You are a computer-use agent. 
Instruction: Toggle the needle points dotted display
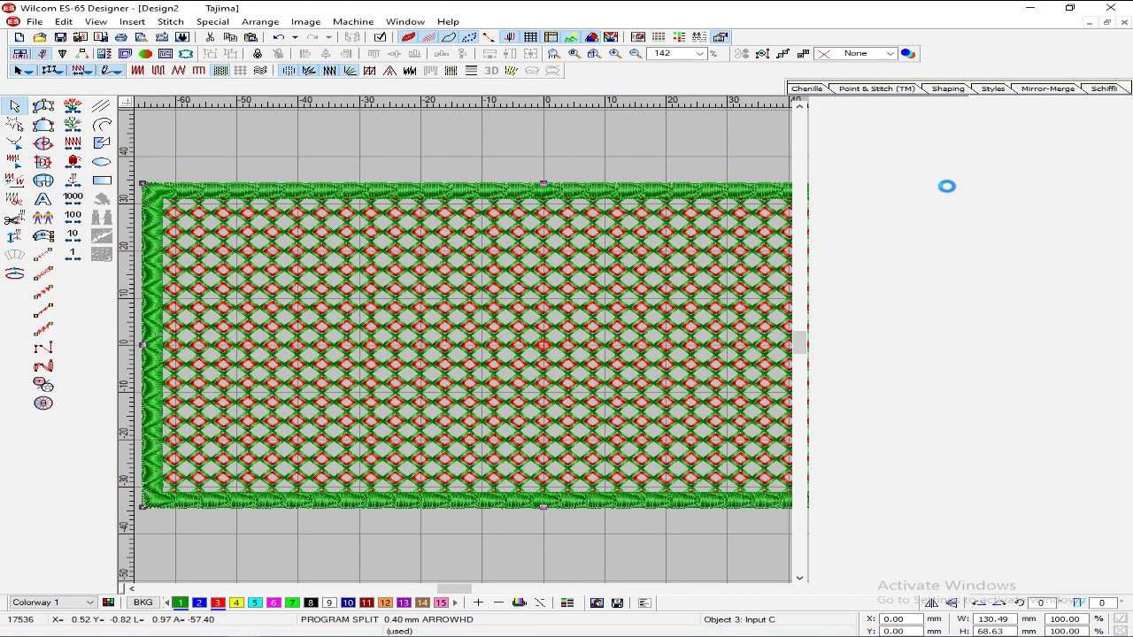469,37
